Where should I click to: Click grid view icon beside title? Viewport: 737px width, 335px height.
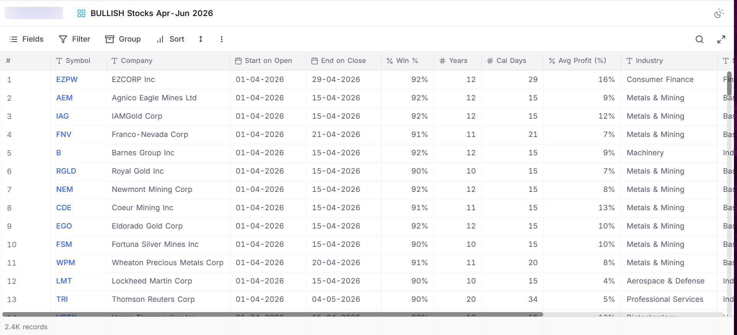81,13
